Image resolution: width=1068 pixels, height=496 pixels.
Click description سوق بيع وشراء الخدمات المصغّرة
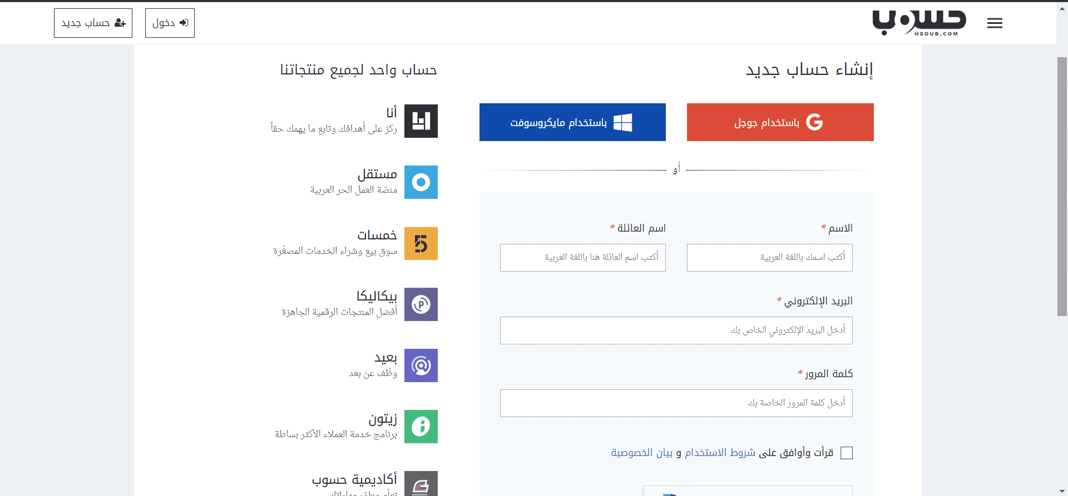pos(335,251)
